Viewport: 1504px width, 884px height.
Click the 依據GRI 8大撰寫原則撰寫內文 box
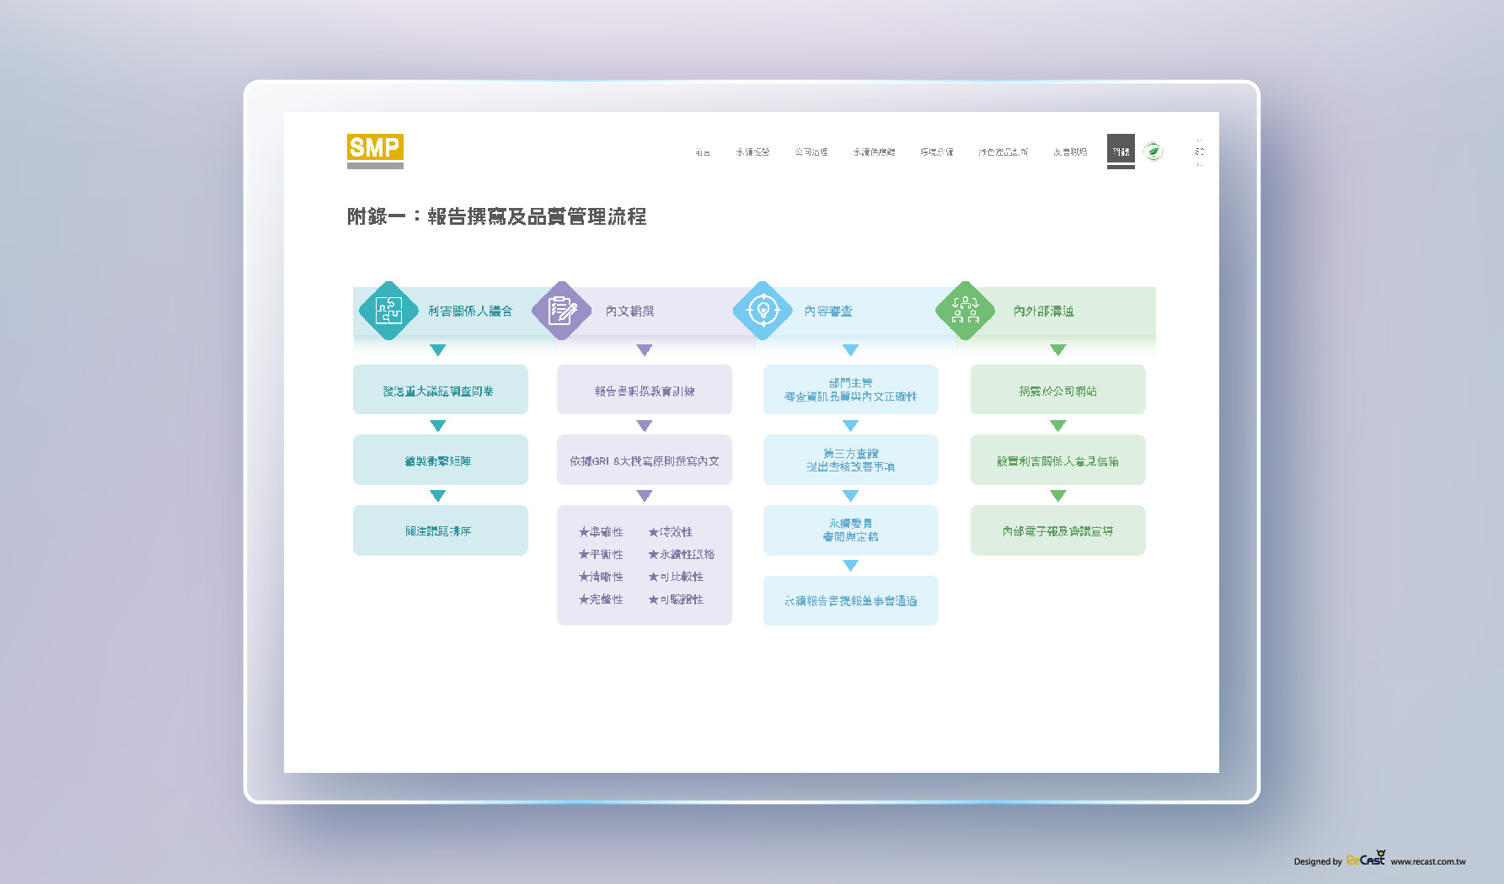tap(645, 460)
